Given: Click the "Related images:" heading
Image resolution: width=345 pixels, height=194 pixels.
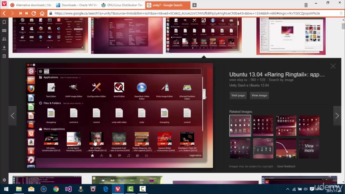Looking at the screenshot, I should click(241, 112).
